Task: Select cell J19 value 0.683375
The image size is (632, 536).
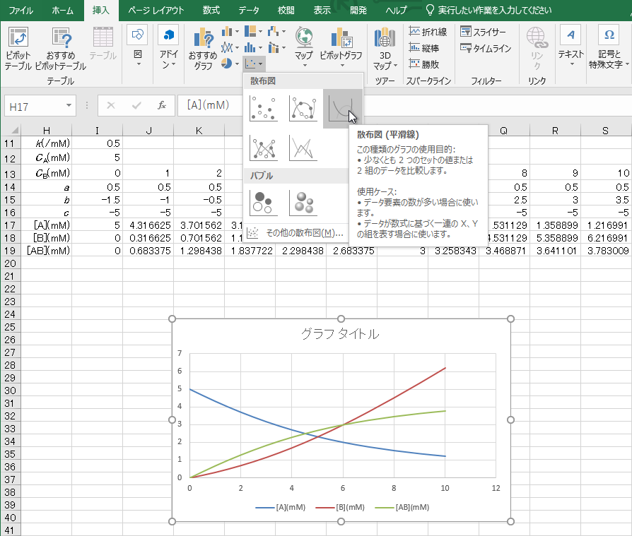Action: coord(148,251)
